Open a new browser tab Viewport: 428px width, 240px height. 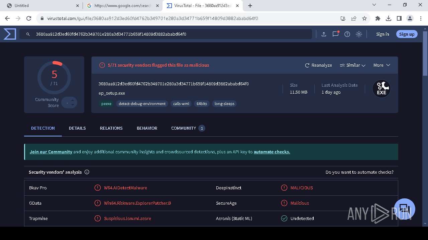pos(250,5)
